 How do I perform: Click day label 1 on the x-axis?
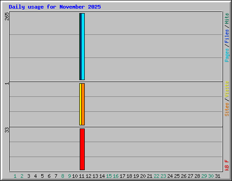[x=15, y=176]
